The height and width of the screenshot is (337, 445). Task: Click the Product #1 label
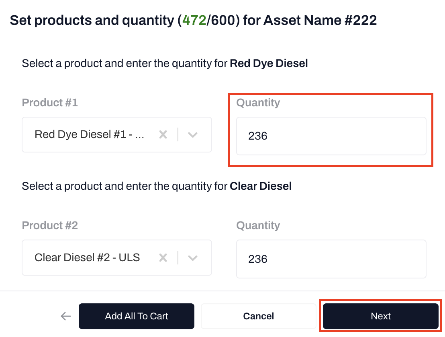click(50, 103)
